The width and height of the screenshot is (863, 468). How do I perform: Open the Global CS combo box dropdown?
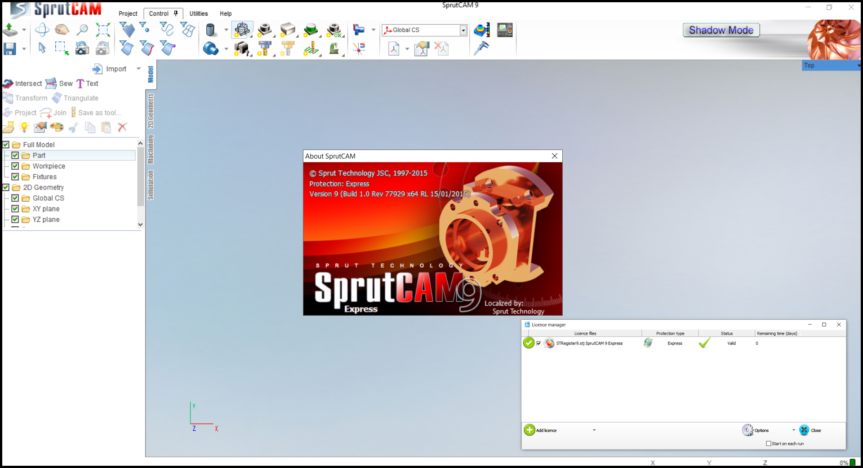point(463,30)
